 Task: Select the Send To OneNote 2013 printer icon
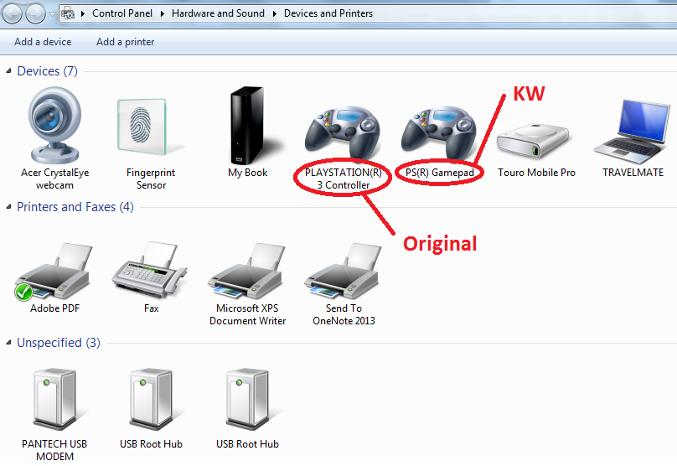point(343,271)
